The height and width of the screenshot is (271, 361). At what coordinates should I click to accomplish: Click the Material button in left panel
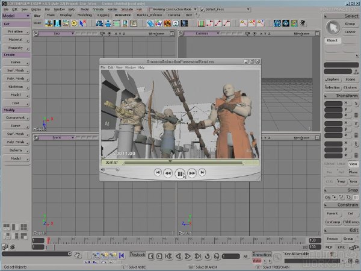tap(16, 40)
